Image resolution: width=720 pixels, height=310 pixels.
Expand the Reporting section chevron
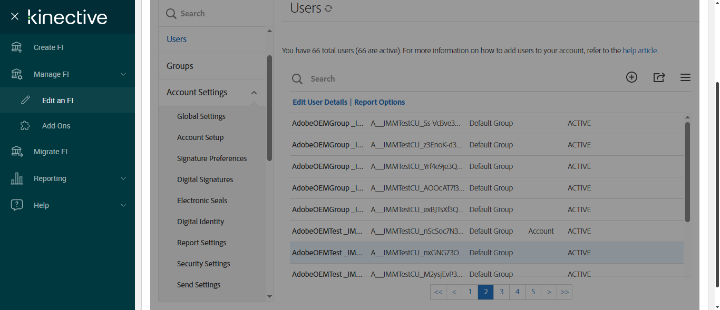(123, 178)
